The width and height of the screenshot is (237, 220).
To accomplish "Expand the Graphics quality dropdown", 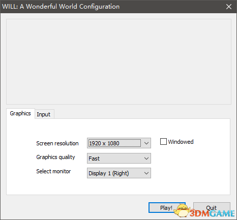I will 119,159.
